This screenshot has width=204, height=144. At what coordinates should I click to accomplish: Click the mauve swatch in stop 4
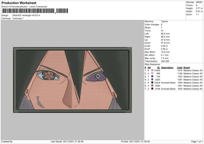click(152, 79)
